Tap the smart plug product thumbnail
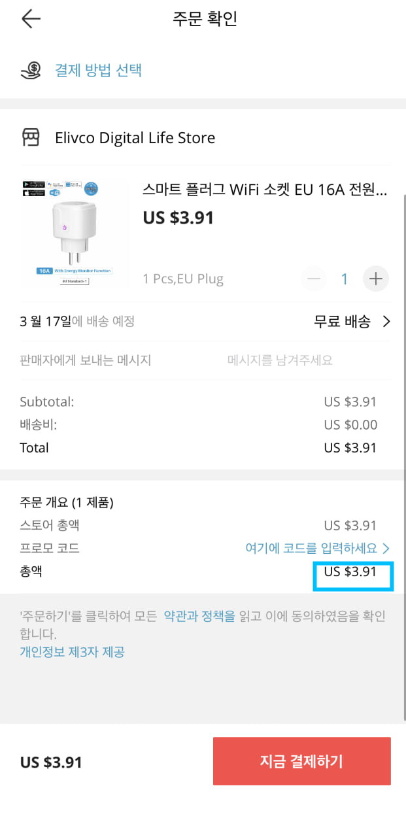The image size is (406, 820). click(75, 232)
